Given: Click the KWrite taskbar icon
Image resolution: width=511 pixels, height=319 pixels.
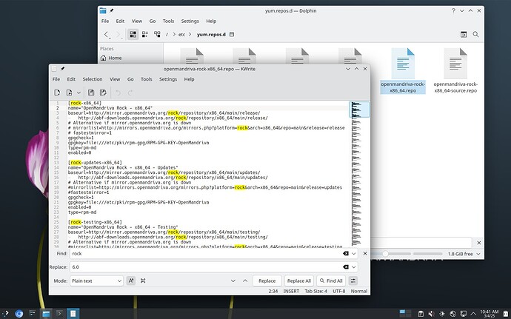Looking at the screenshot, I should [x=73, y=314].
